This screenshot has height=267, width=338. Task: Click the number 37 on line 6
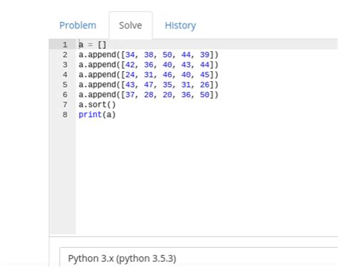(130, 95)
